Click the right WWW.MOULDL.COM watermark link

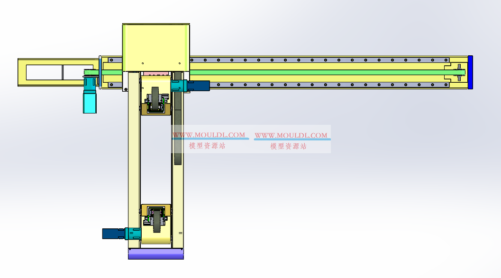(291, 136)
